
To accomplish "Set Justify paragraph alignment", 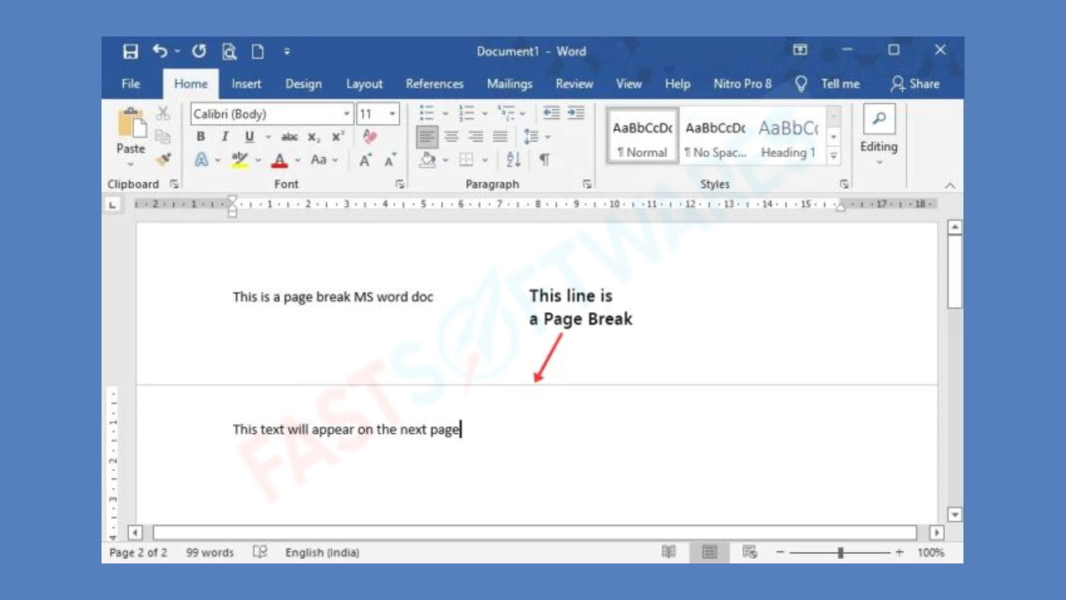I will pyautogui.click(x=500, y=137).
